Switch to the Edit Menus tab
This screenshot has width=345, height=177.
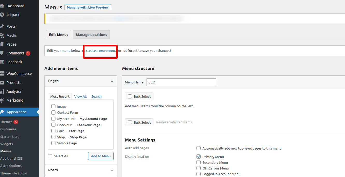click(x=59, y=35)
